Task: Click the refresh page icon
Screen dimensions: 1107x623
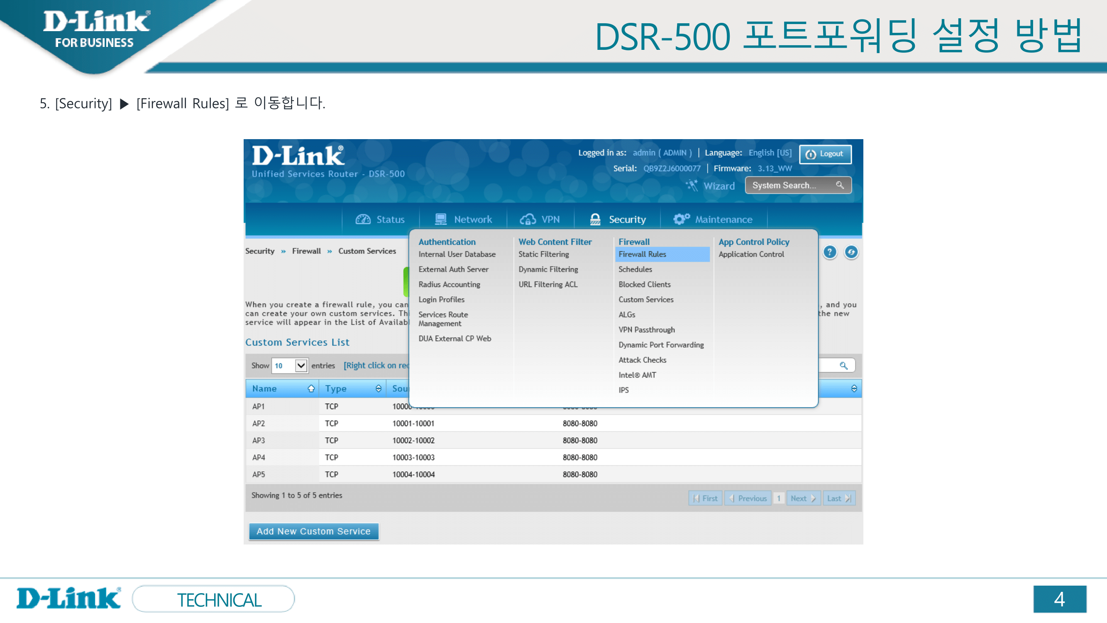Action: tap(851, 252)
